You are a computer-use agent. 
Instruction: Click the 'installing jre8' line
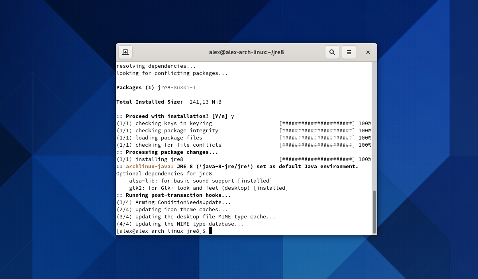244,159
